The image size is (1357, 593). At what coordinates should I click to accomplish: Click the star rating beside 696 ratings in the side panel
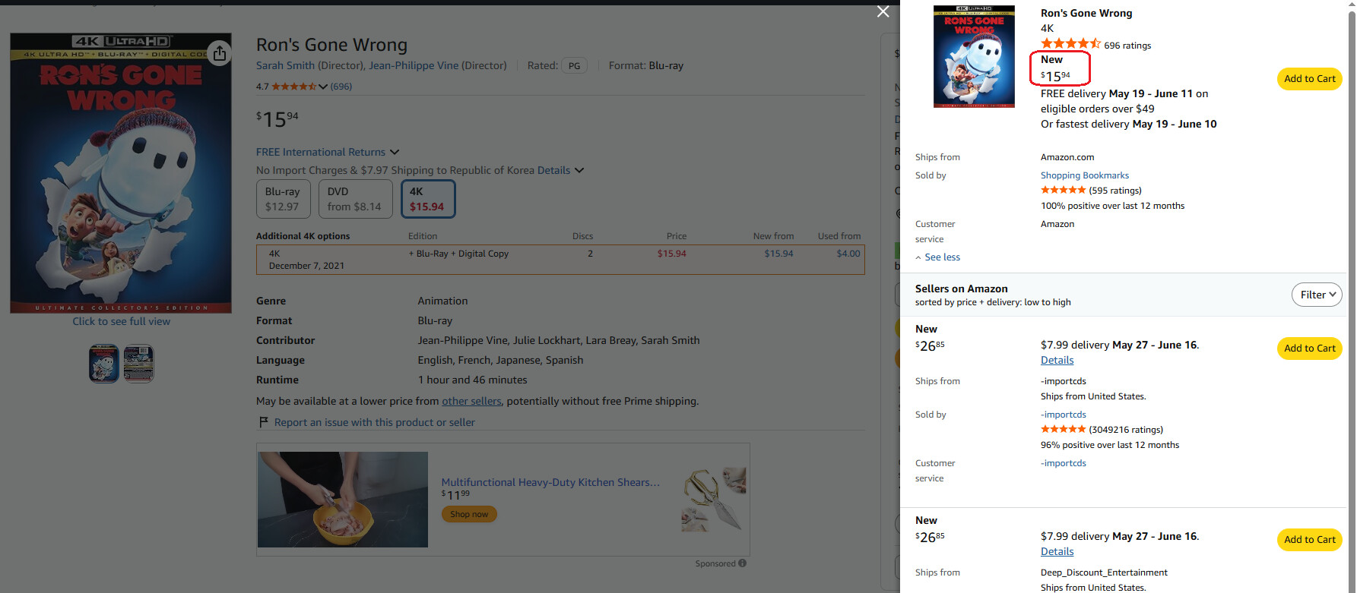(1070, 44)
